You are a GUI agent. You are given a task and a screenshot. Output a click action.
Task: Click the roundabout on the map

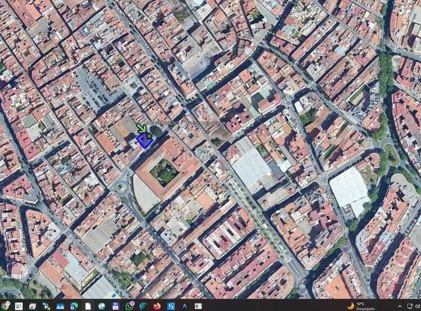(x=121, y=186)
